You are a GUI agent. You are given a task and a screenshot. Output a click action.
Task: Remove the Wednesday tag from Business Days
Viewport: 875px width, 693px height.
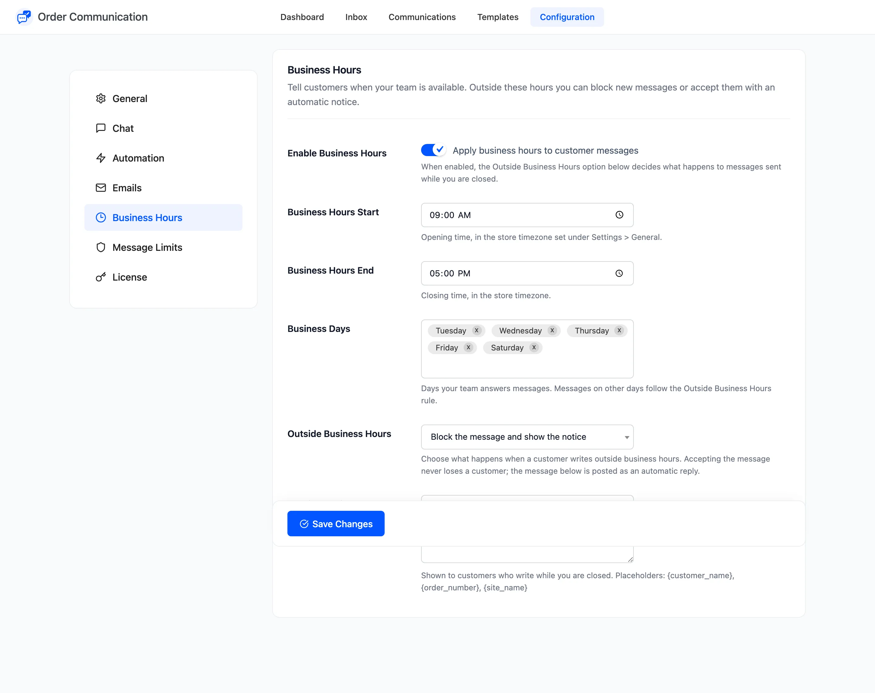click(x=552, y=330)
